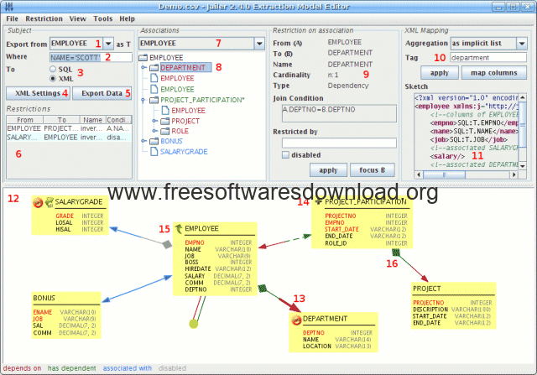Click the root EMPLOYEE folder icon in tree
This screenshot has height=375, width=537.
click(x=143, y=58)
